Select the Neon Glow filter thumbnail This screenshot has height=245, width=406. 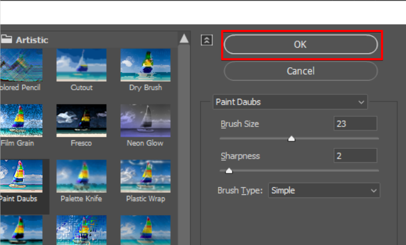coord(145,121)
